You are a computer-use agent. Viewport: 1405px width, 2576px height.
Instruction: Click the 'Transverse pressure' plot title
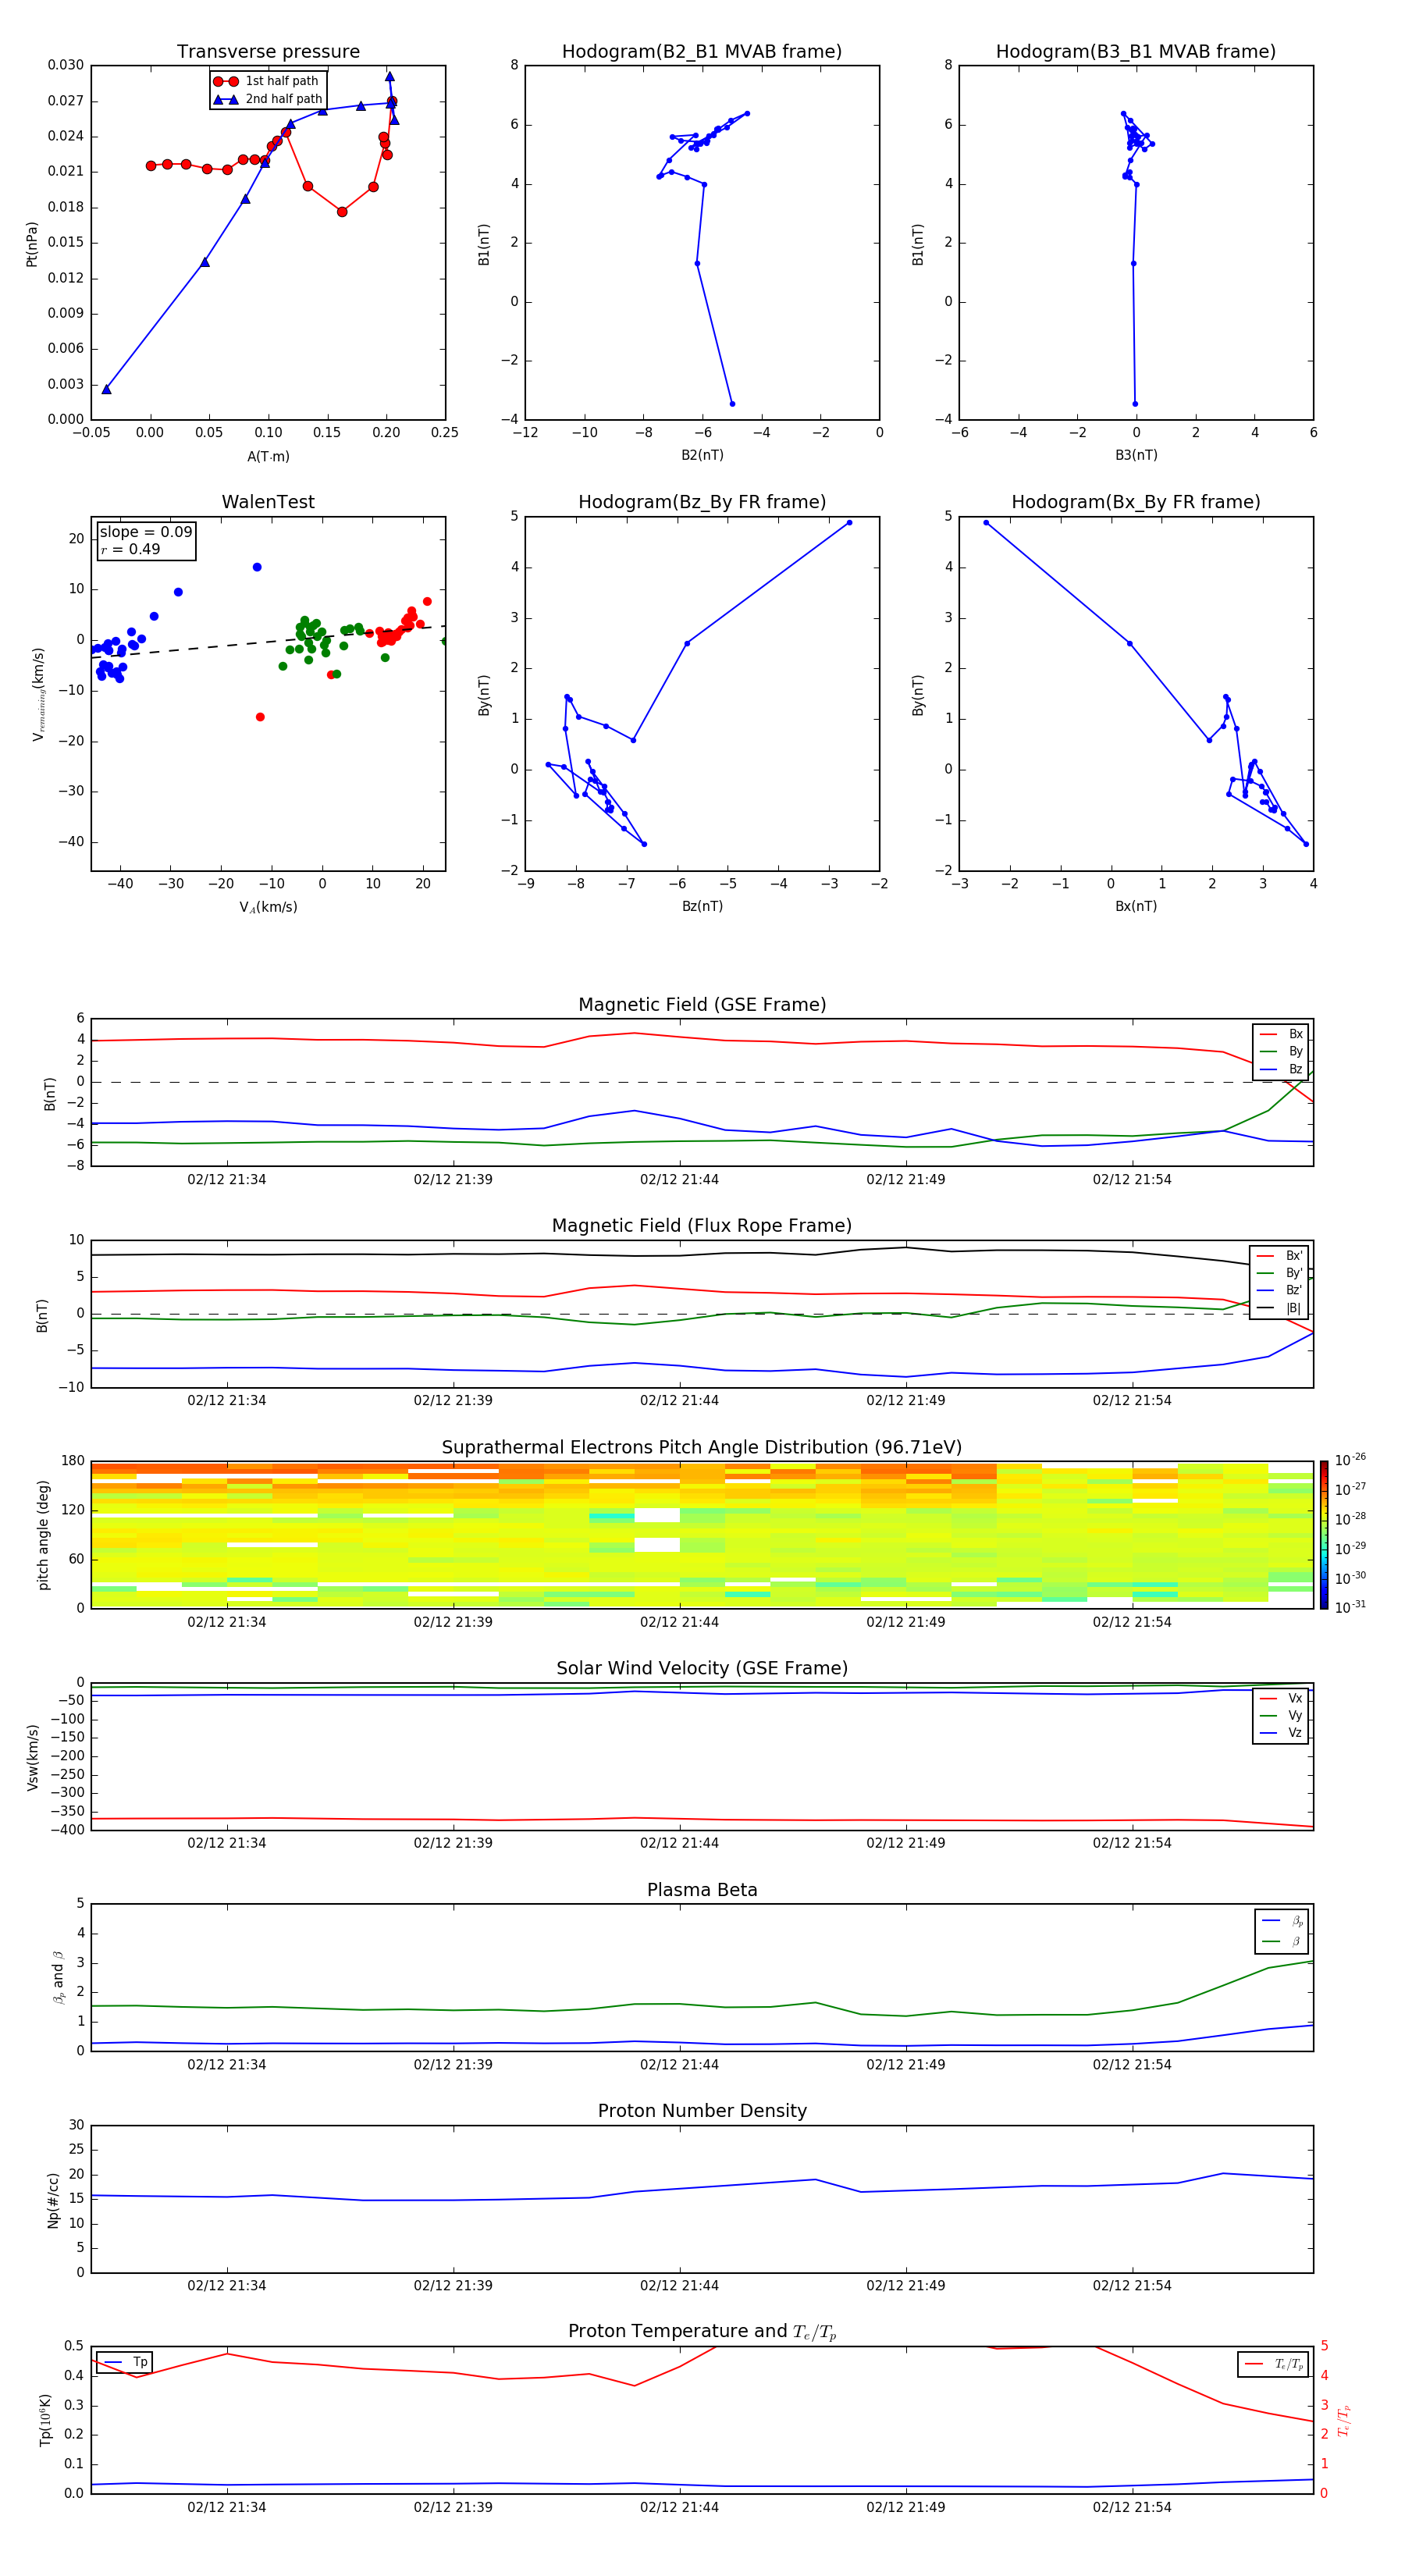click(x=268, y=52)
